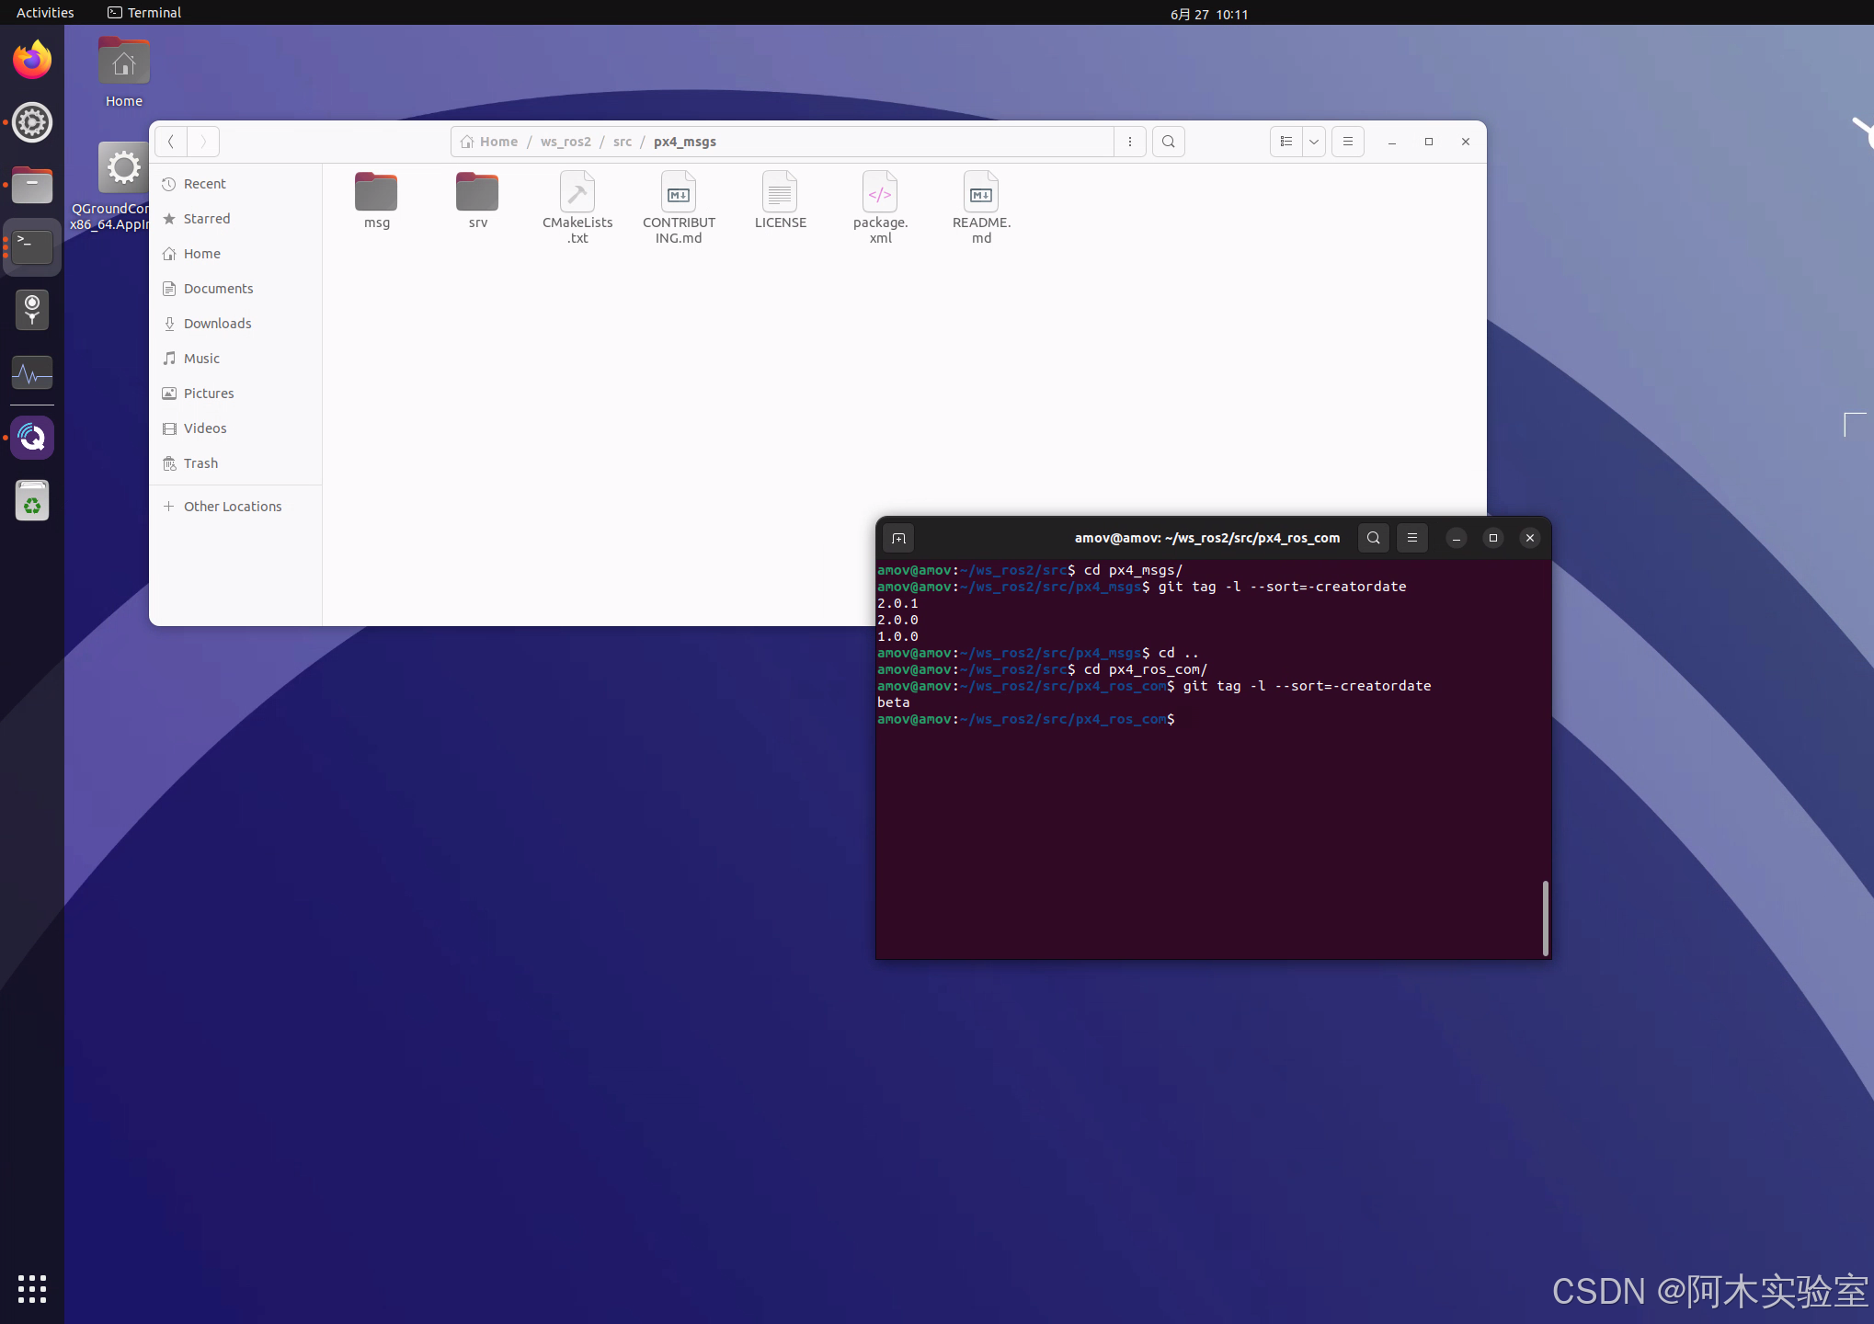
Task: Click the terminal search icon
Action: 1373,538
